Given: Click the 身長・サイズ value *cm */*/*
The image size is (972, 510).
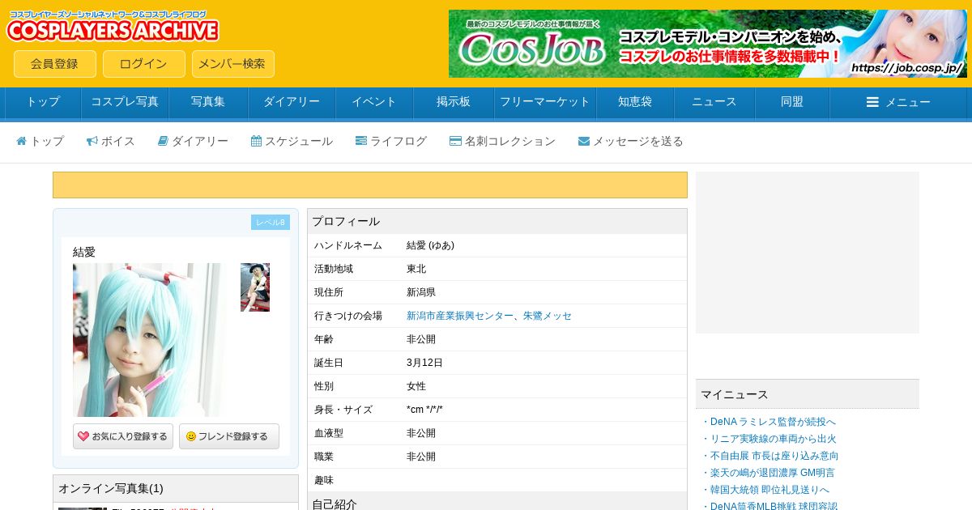Looking at the screenshot, I should pyautogui.click(x=424, y=410).
